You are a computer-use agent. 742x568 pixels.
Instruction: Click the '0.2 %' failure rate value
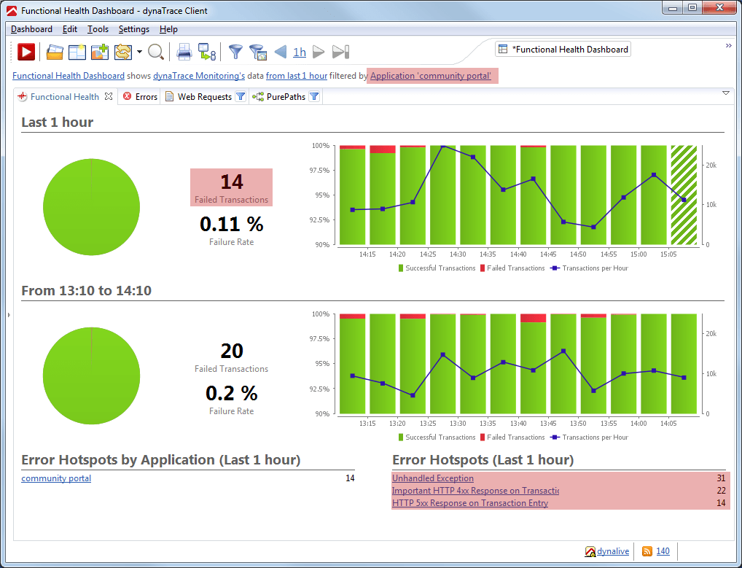[x=231, y=393]
